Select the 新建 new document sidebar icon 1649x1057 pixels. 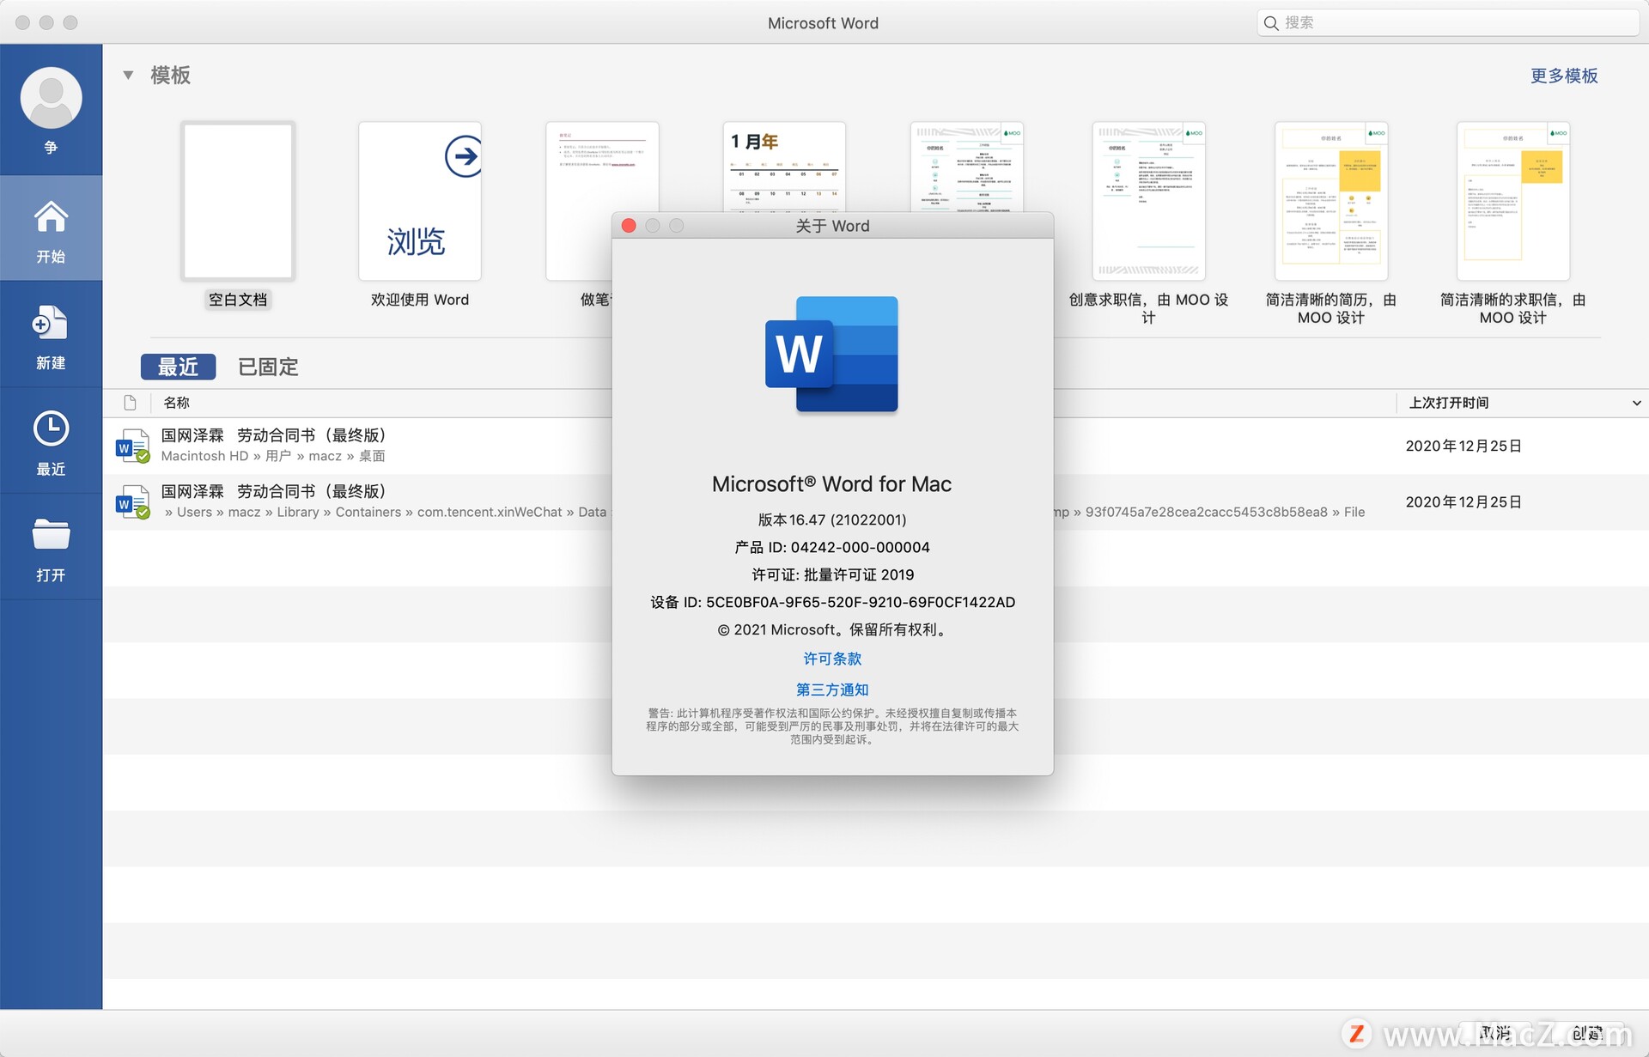51,324
